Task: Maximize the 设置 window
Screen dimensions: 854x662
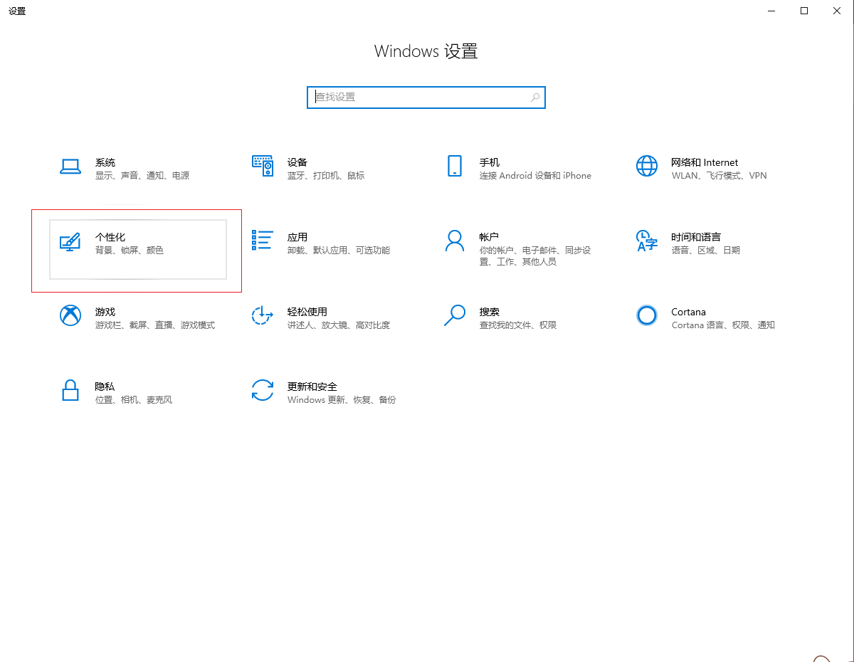Action: [804, 11]
